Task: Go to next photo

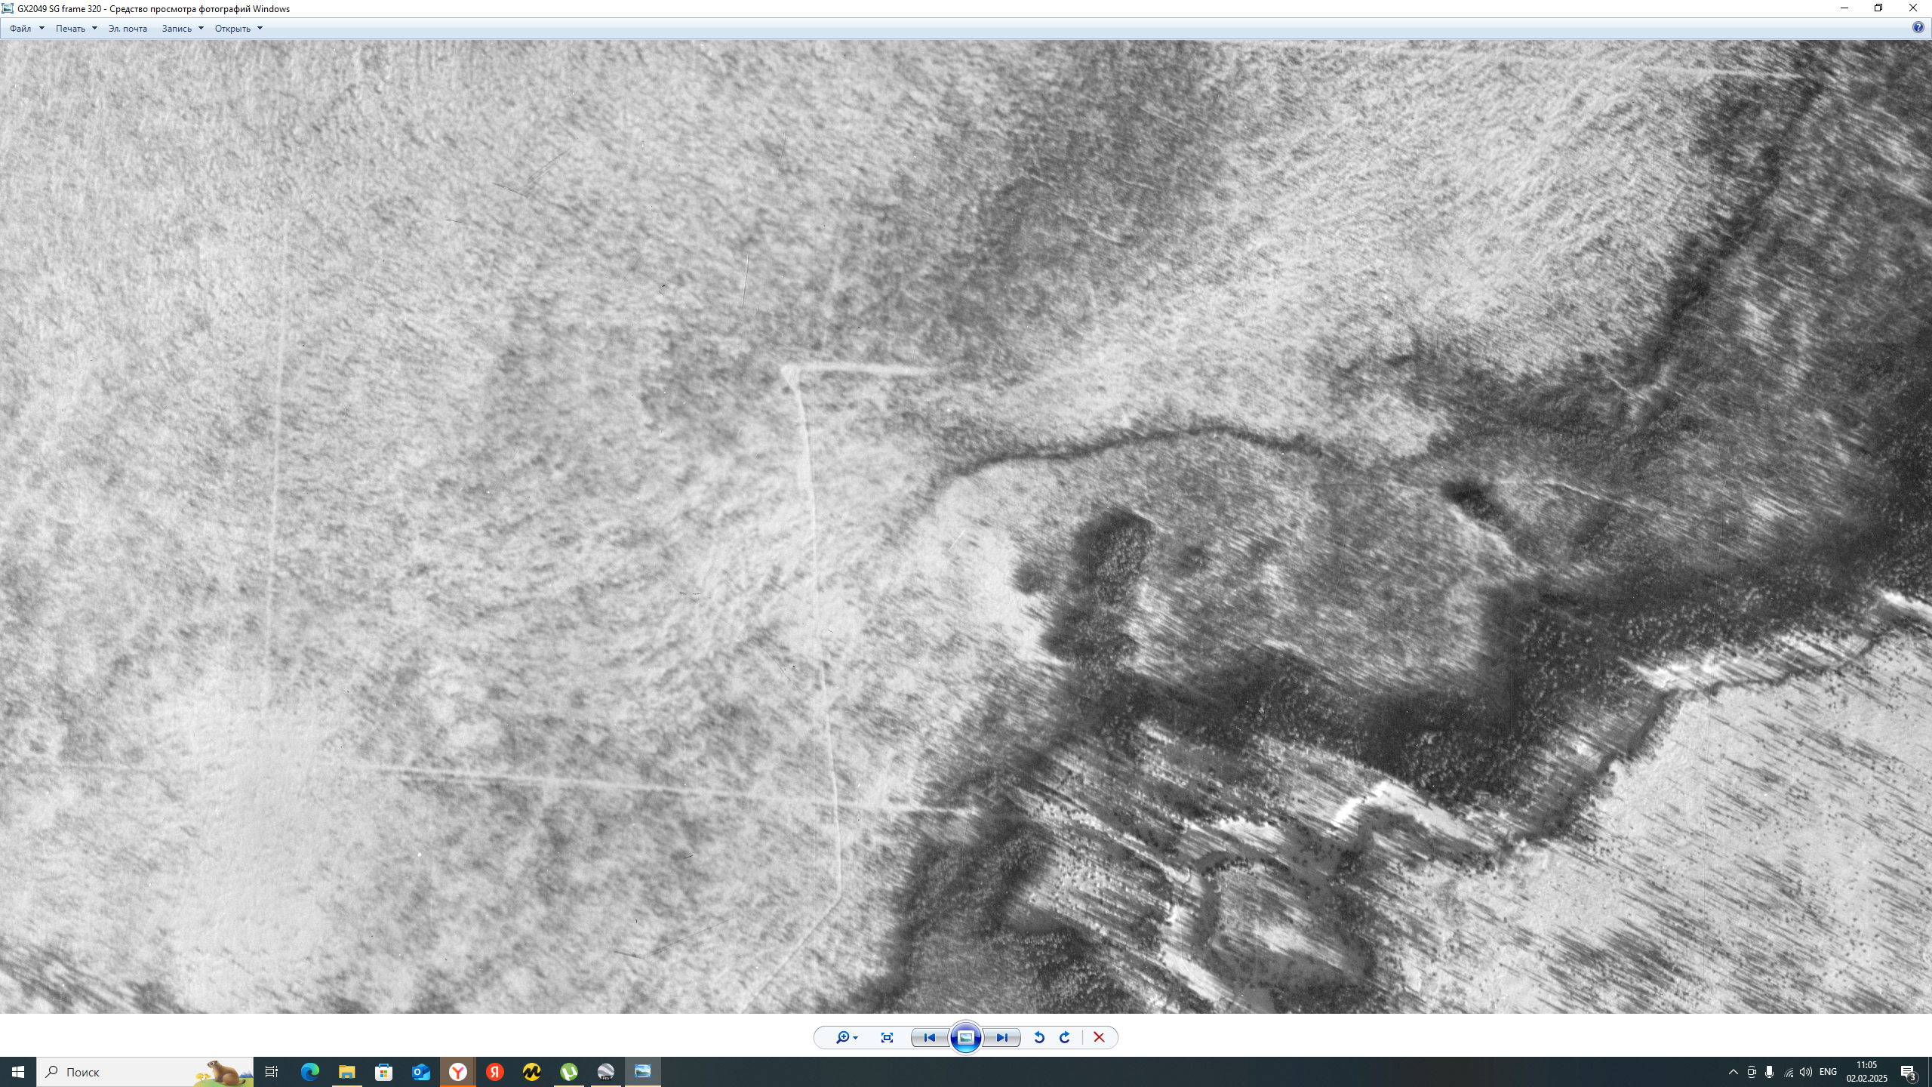Action: point(1001,1037)
